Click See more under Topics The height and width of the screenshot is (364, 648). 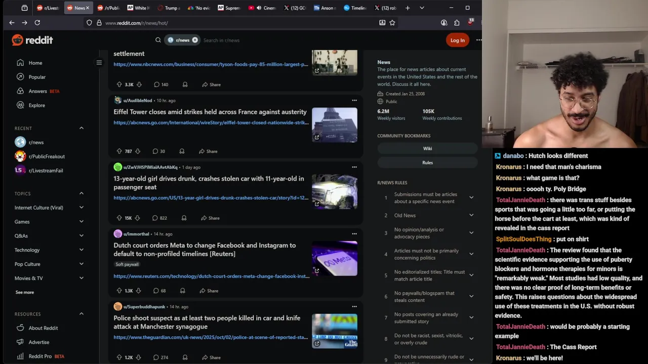pos(25,292)
